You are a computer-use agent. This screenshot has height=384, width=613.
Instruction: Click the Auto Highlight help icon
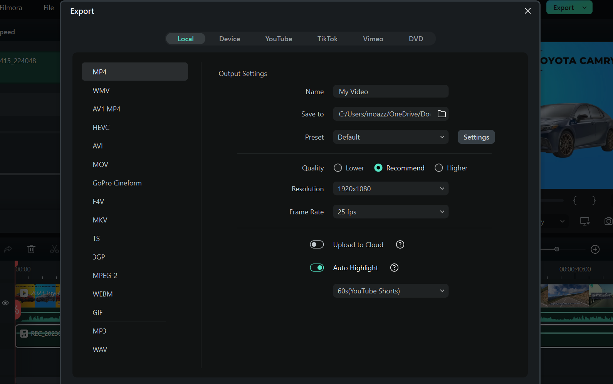[x=394, y=268]
